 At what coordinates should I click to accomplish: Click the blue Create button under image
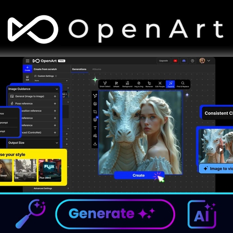click(x=139, y=175)
